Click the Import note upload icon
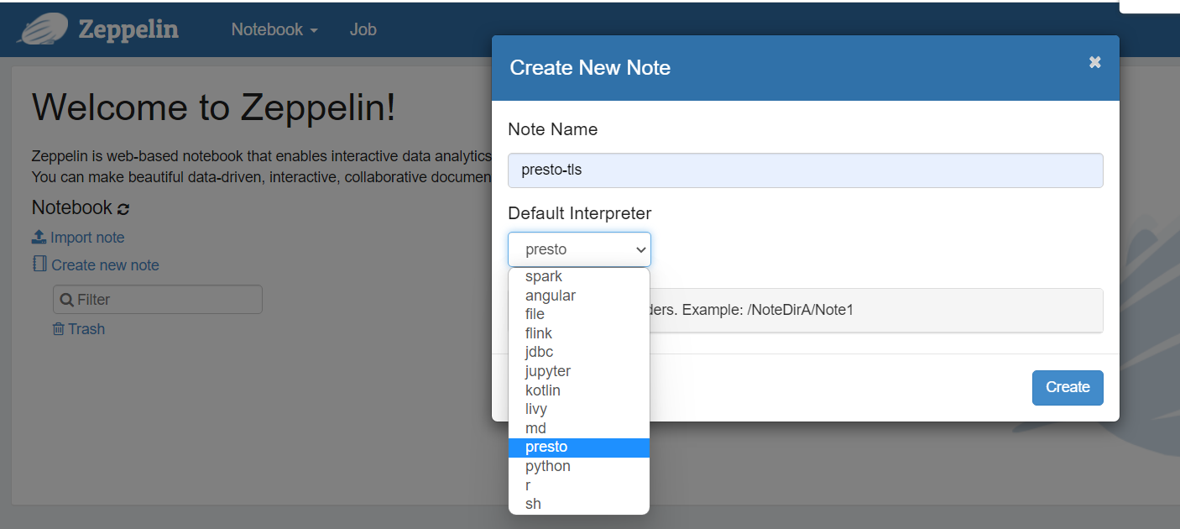This screenshot has height=529, width=1180. click(x=39, y=238)
